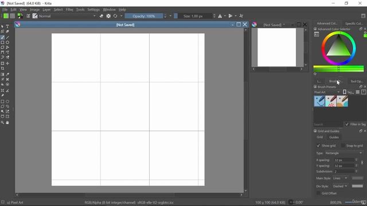Toggle eraser mode in toolbar
The width and height of the screenshot is (367, 206).
click(x=101, y=16)
